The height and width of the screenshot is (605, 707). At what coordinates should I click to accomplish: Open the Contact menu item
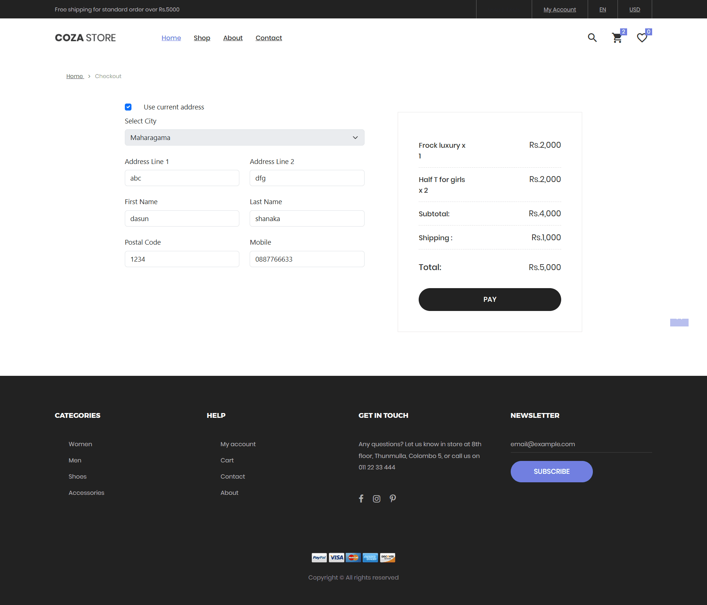269,38
